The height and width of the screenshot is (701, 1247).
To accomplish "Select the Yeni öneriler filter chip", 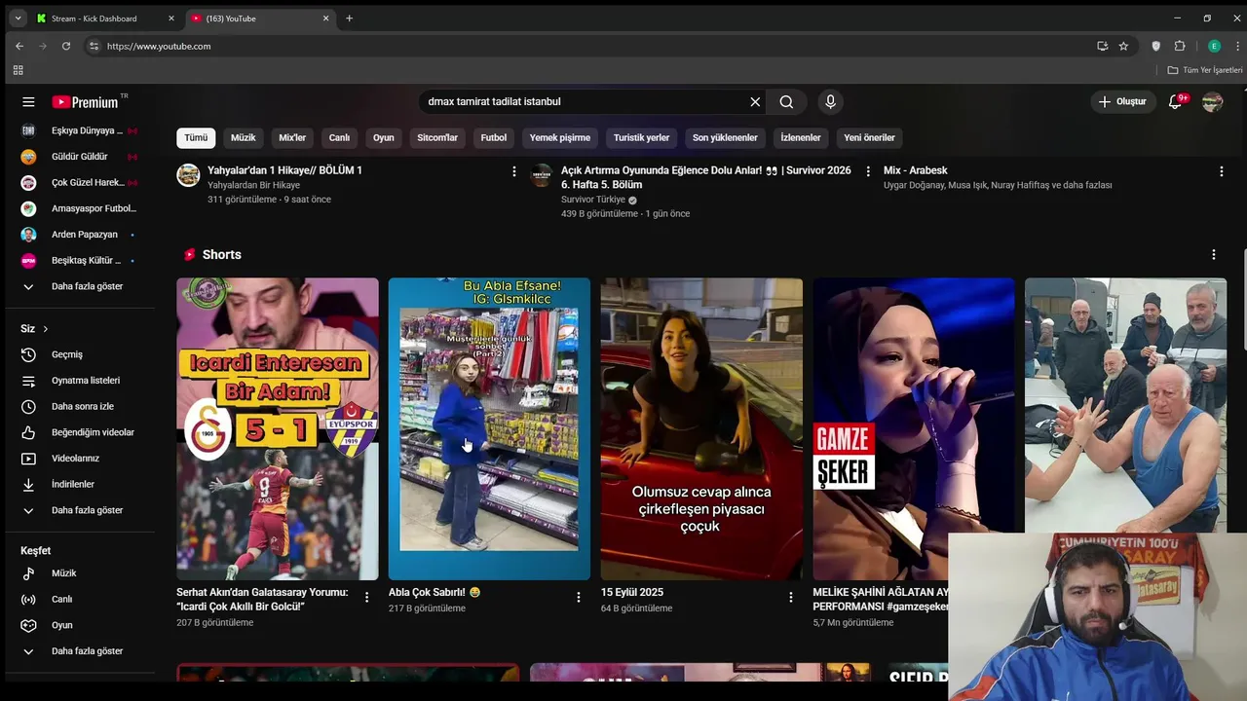I will tap(869, 137).
